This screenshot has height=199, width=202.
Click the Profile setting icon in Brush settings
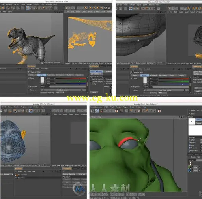(190, 143)
